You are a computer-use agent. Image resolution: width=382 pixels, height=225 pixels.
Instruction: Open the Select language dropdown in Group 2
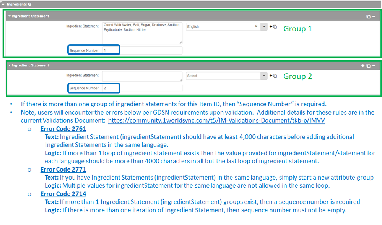coord(264,76)
